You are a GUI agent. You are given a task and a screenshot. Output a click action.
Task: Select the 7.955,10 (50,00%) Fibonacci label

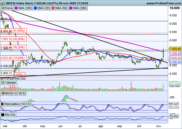click(14, 39)
